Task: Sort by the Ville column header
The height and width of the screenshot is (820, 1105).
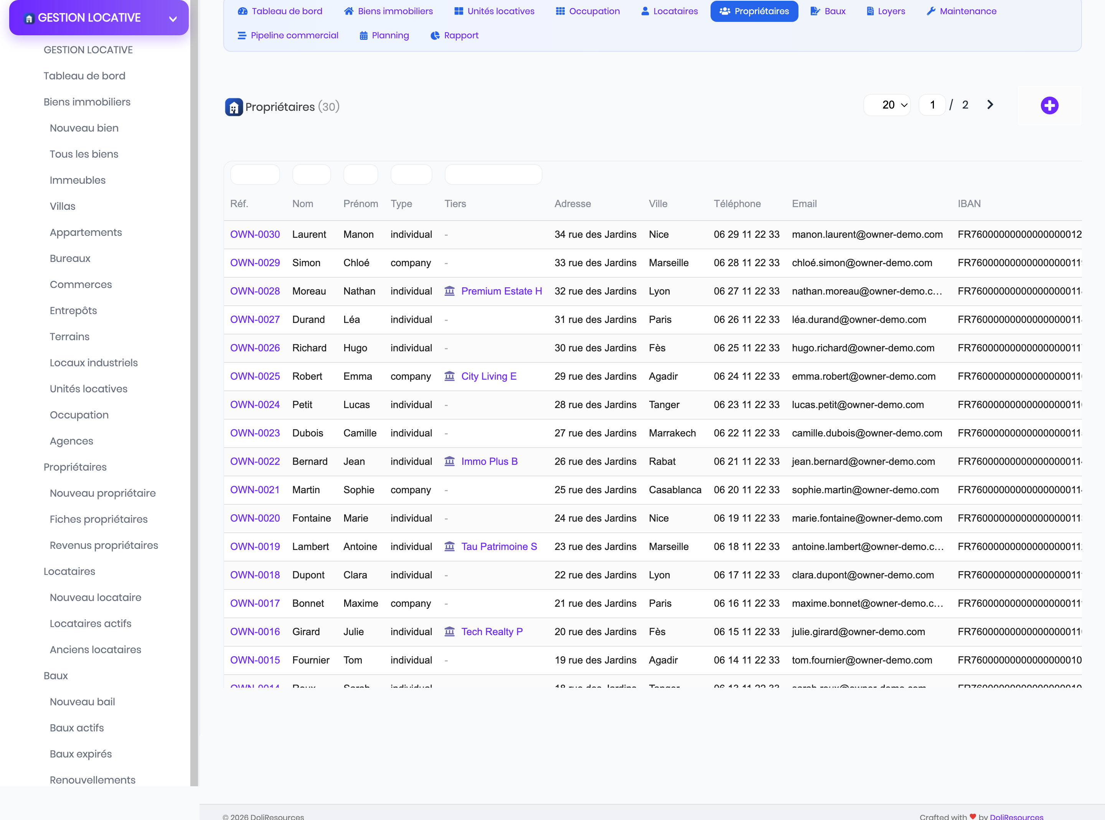Action: [658, 204]
